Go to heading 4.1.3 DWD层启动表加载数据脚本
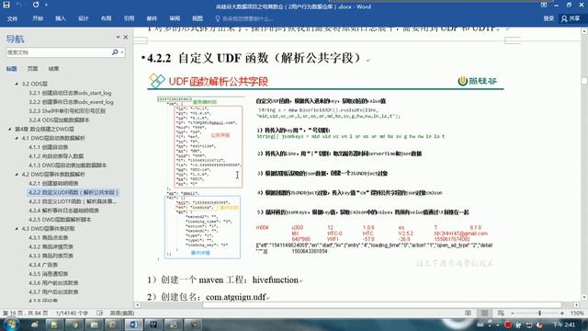588x331 pixels. tap(68, 165)
